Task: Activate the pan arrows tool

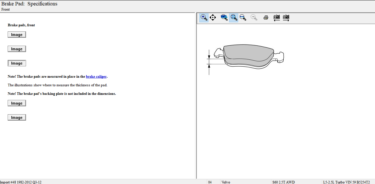Action: (x=213, y=17)
